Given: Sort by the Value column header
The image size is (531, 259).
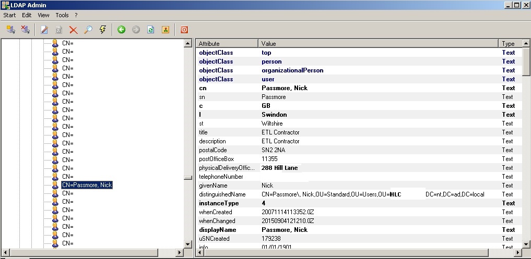Looking at the screenshot, I should tap(378, 44).
